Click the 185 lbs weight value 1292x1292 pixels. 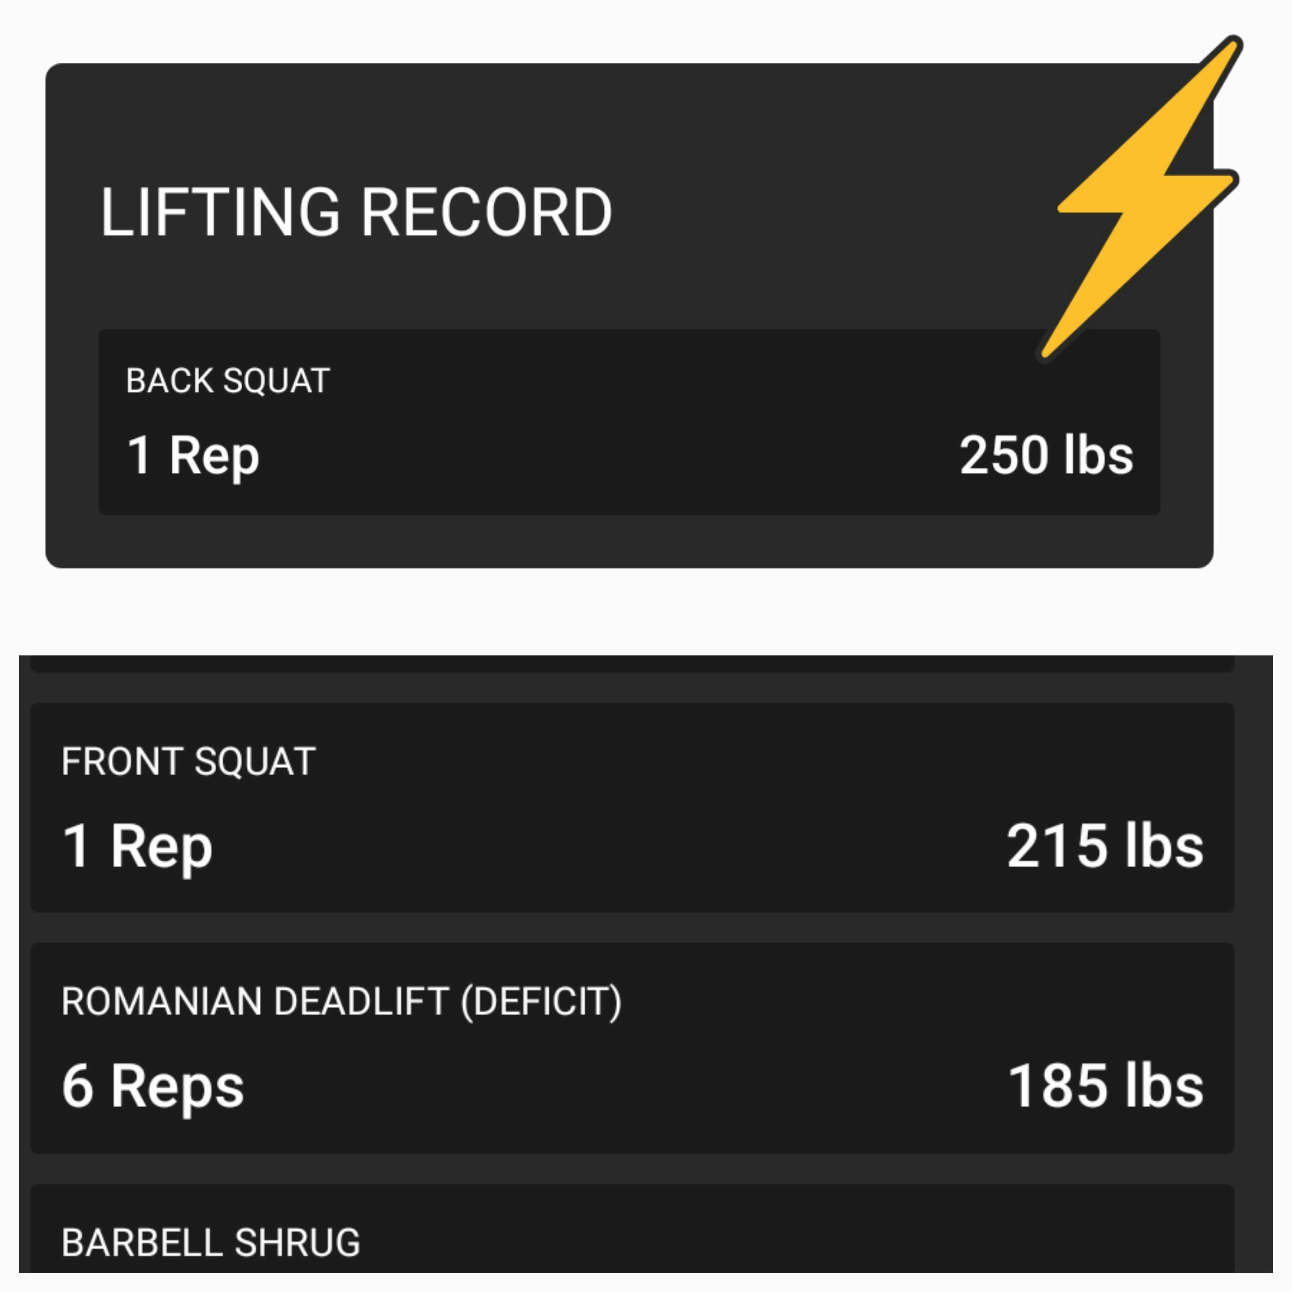pyautogui.click(x=1105, y=1087)
